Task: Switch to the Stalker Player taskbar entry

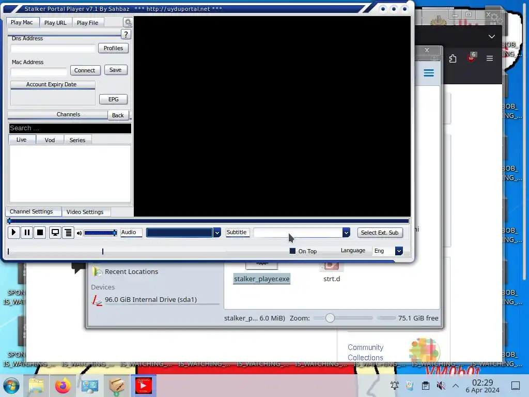Action: pos(144,386)
